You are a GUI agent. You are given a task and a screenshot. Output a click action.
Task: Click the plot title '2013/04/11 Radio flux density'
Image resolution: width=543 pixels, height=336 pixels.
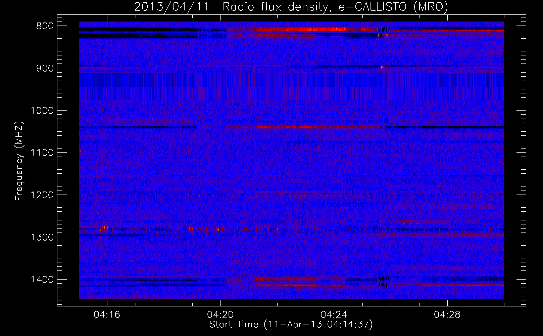[x=291, y=7]
